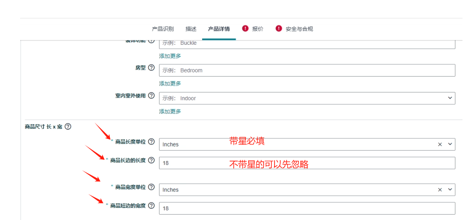Click the red error icon beside 报价

pos(245,28)
